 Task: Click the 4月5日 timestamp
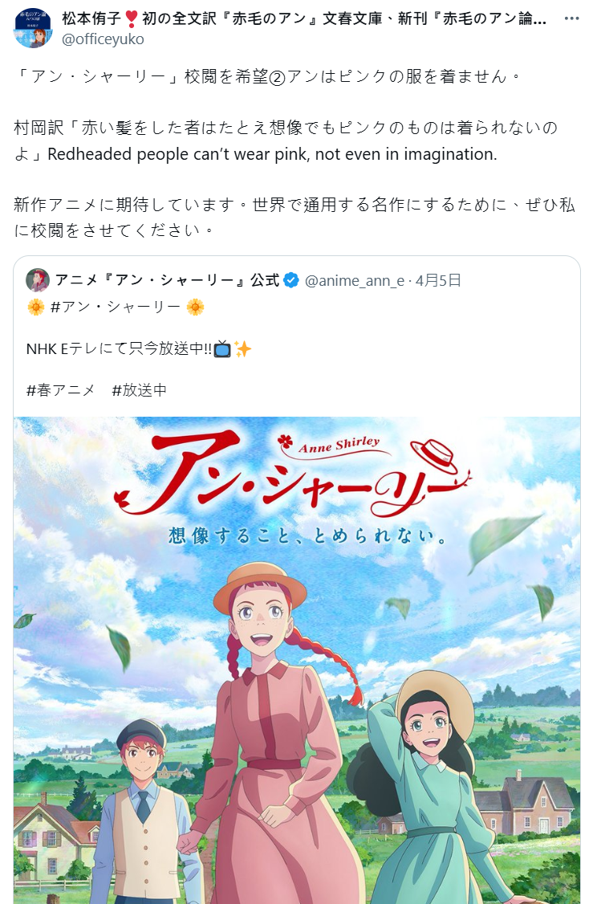[x=439, y=281]
